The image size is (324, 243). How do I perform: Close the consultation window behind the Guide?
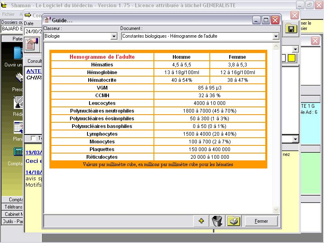pos(294,15)
